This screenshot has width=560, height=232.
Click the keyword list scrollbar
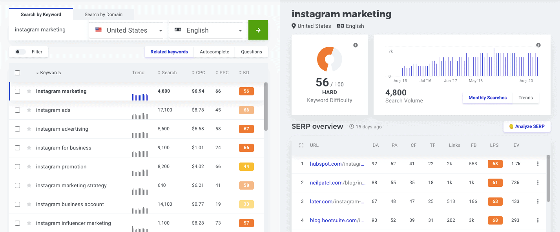tap(266, 106)
